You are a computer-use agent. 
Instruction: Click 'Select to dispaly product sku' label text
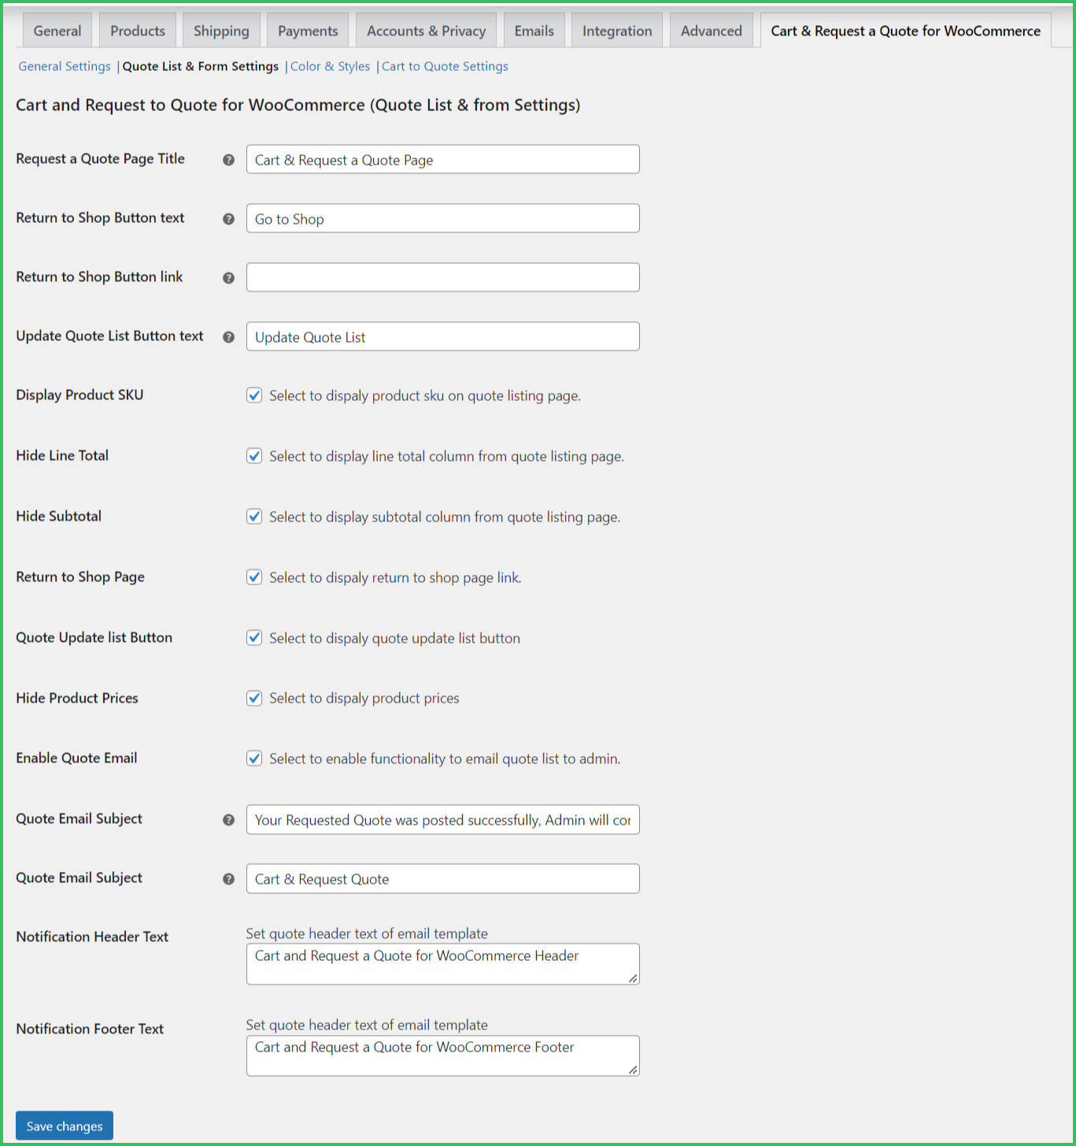(x=425, y=395)
